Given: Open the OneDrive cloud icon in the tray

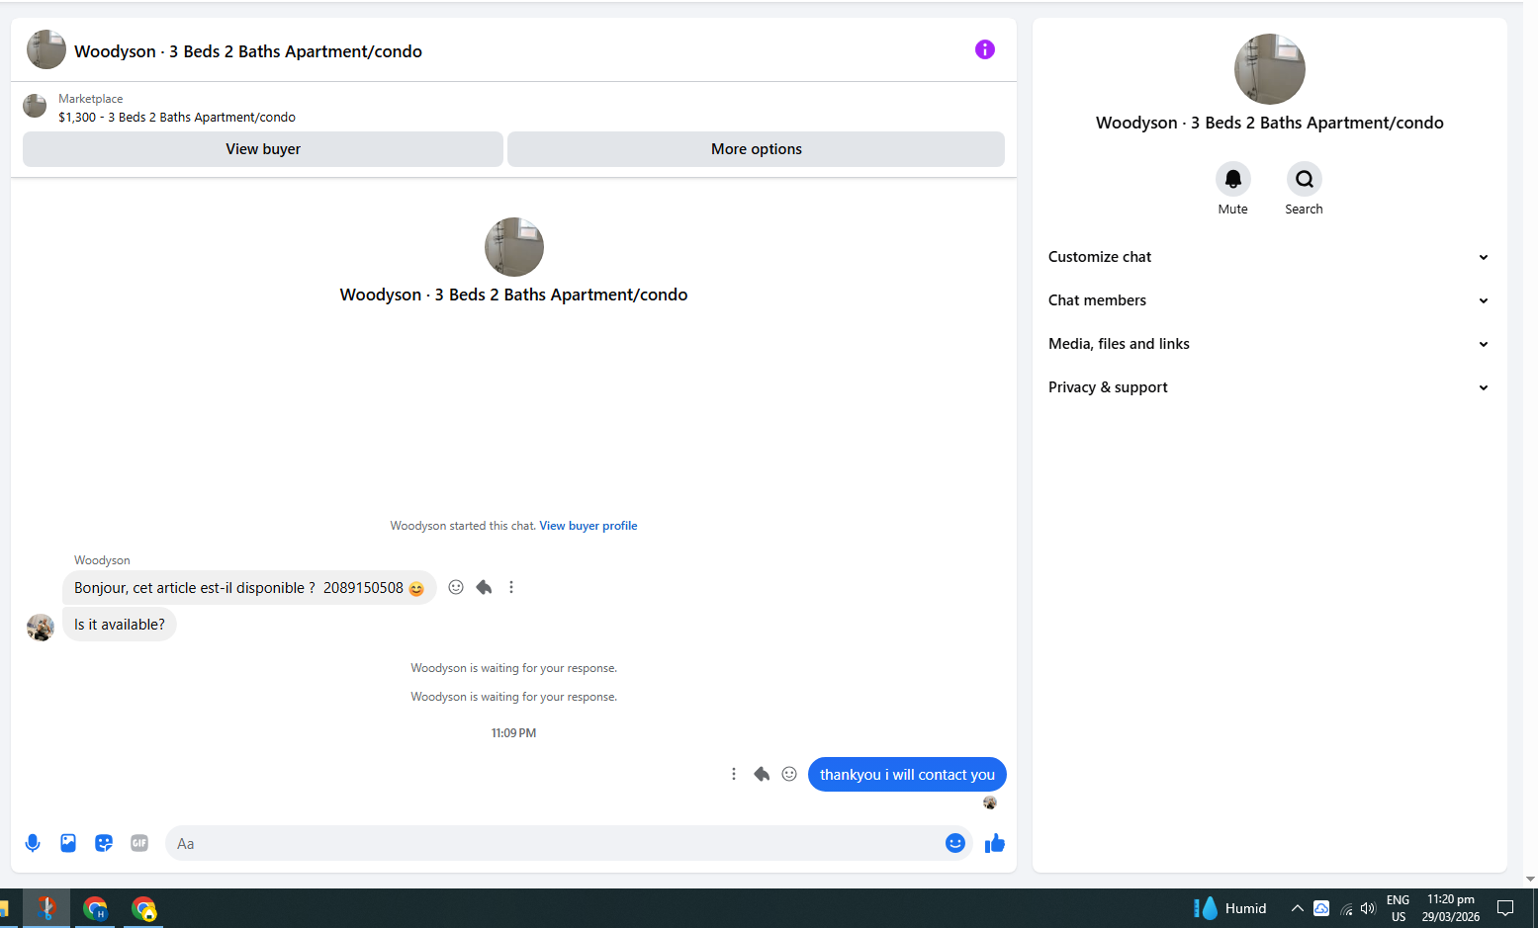Looking at the screenshot, I should coord(1321,908).
